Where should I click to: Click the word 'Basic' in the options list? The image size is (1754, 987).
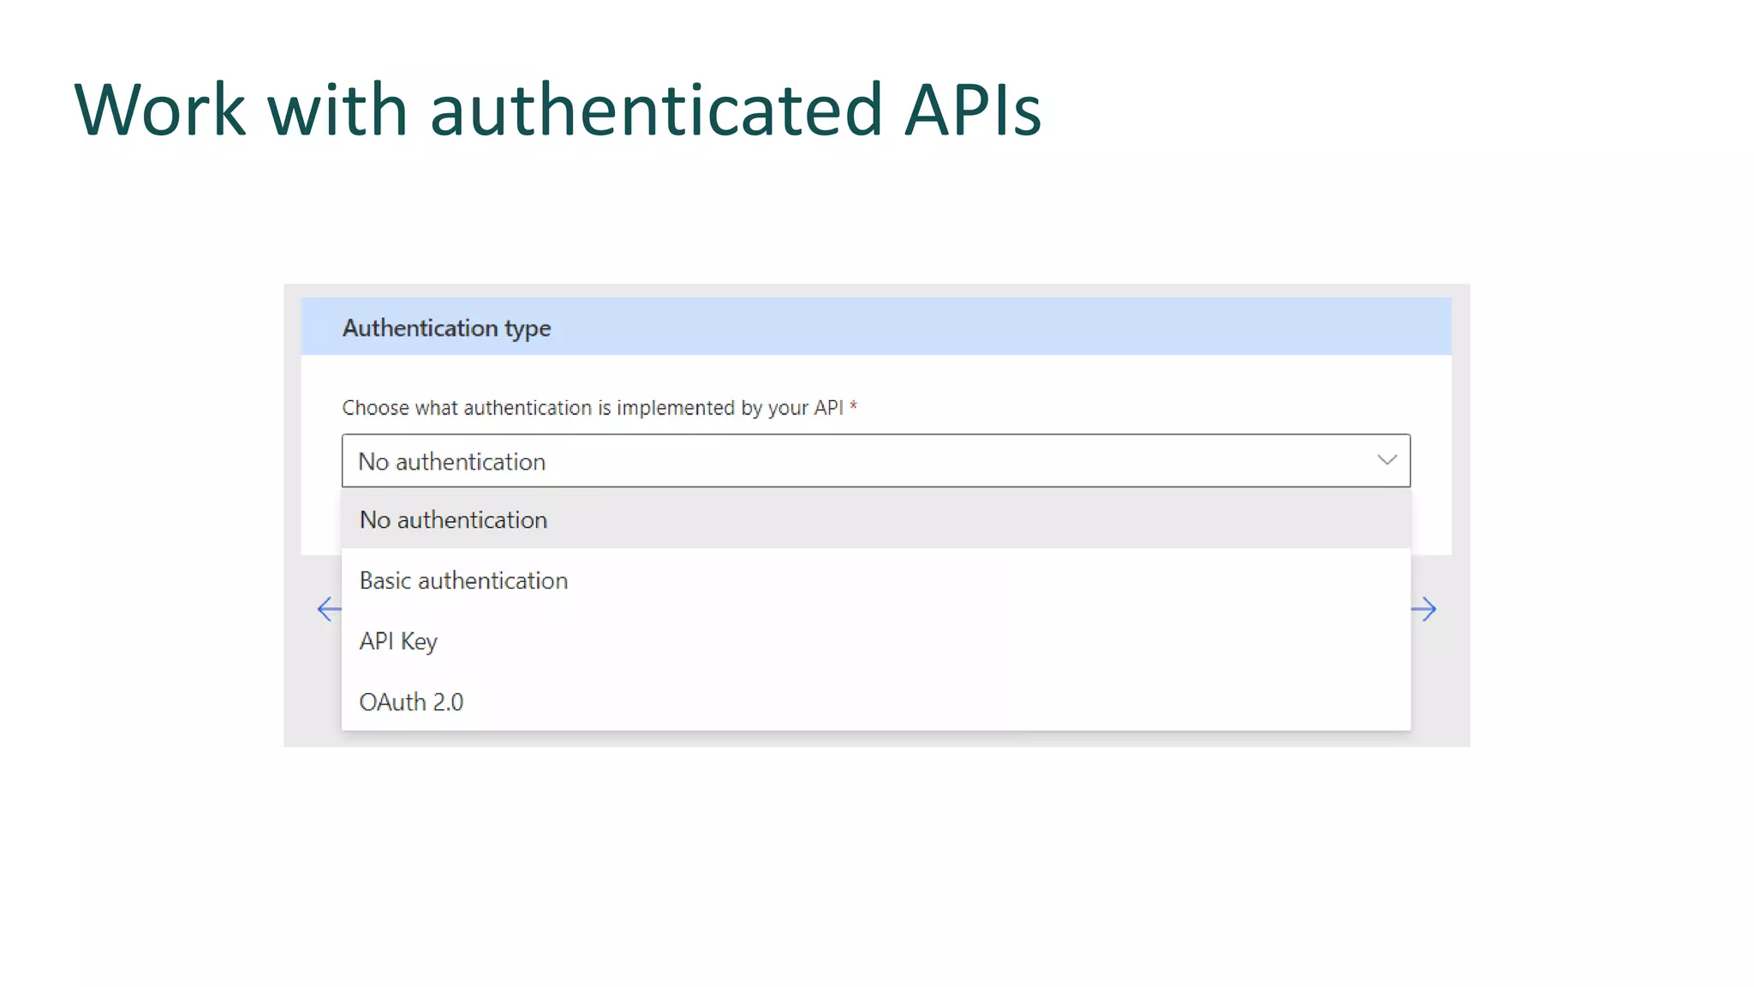point(385,580)
